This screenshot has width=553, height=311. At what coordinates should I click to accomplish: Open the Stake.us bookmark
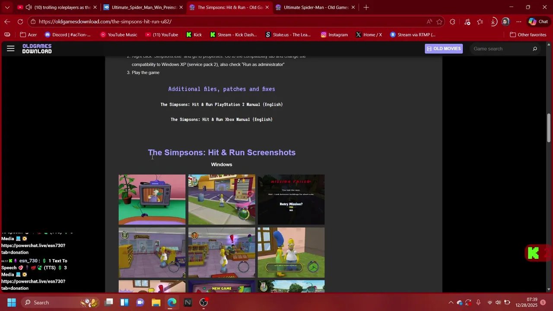[288, 35]
